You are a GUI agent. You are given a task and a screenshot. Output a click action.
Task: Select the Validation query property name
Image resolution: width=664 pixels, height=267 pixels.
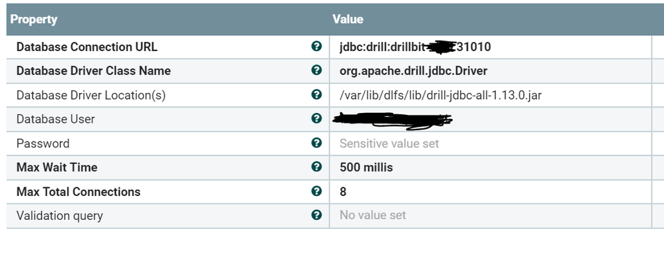[60, 216]
